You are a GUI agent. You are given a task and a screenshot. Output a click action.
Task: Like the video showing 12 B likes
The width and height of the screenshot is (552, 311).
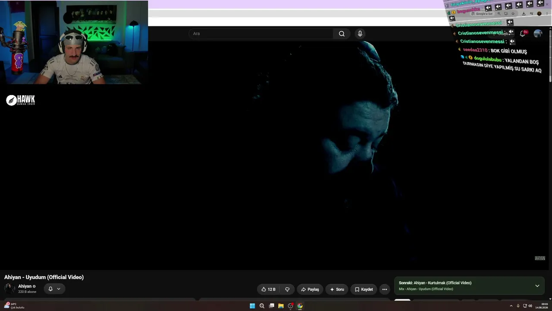[x=268, y=289]
